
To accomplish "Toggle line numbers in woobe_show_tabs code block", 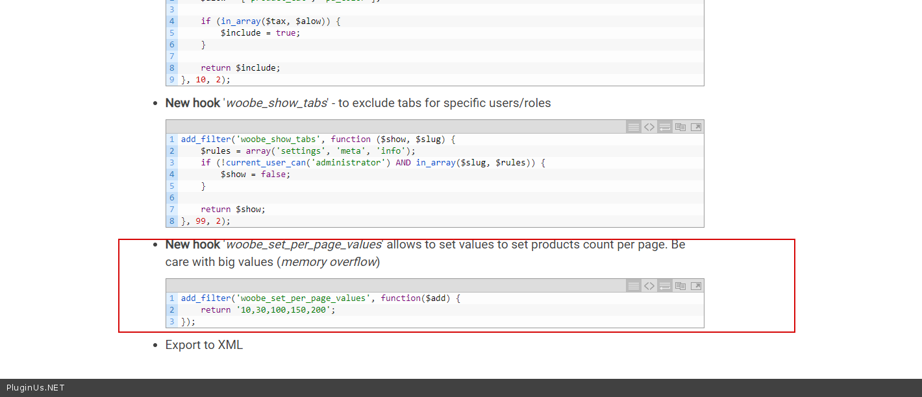I will tap(633, 127).
